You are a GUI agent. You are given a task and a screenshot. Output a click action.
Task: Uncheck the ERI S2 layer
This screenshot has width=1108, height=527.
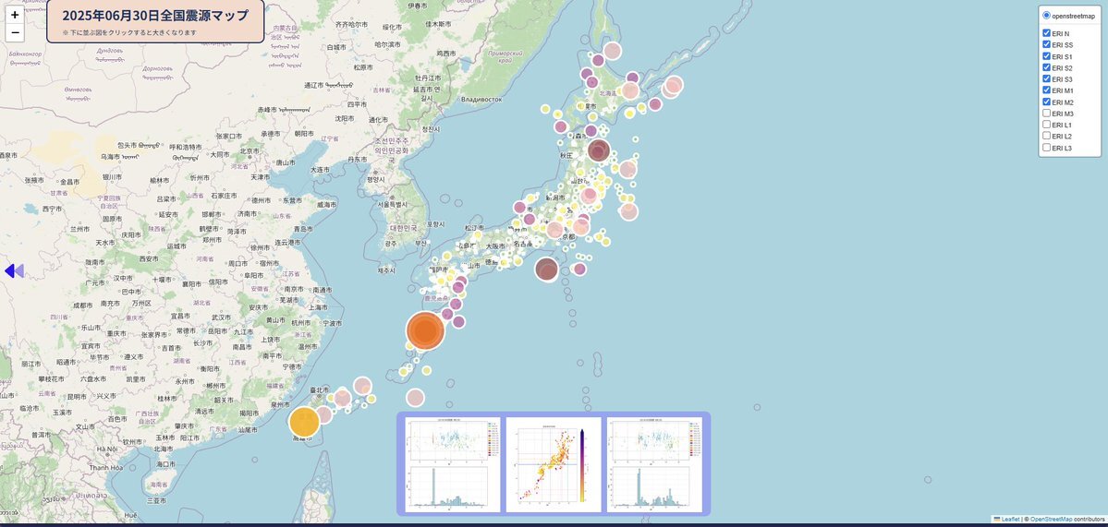(x=1046, y=67)
